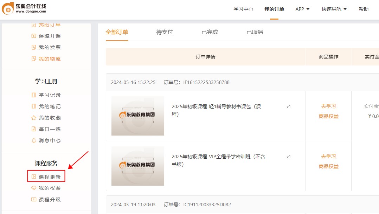The image size is (379, 214).
Task: Switch to the 待支付 tab
Action: [165, 32]
